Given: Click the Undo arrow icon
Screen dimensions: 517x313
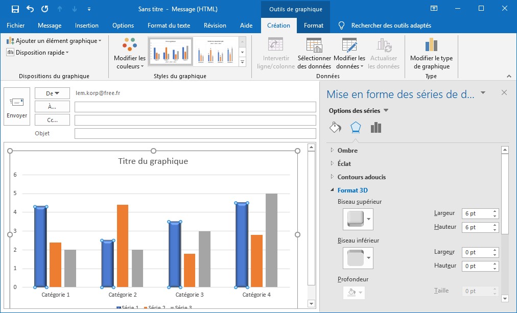Looking at the screenshot, I should tap(30, 9).
